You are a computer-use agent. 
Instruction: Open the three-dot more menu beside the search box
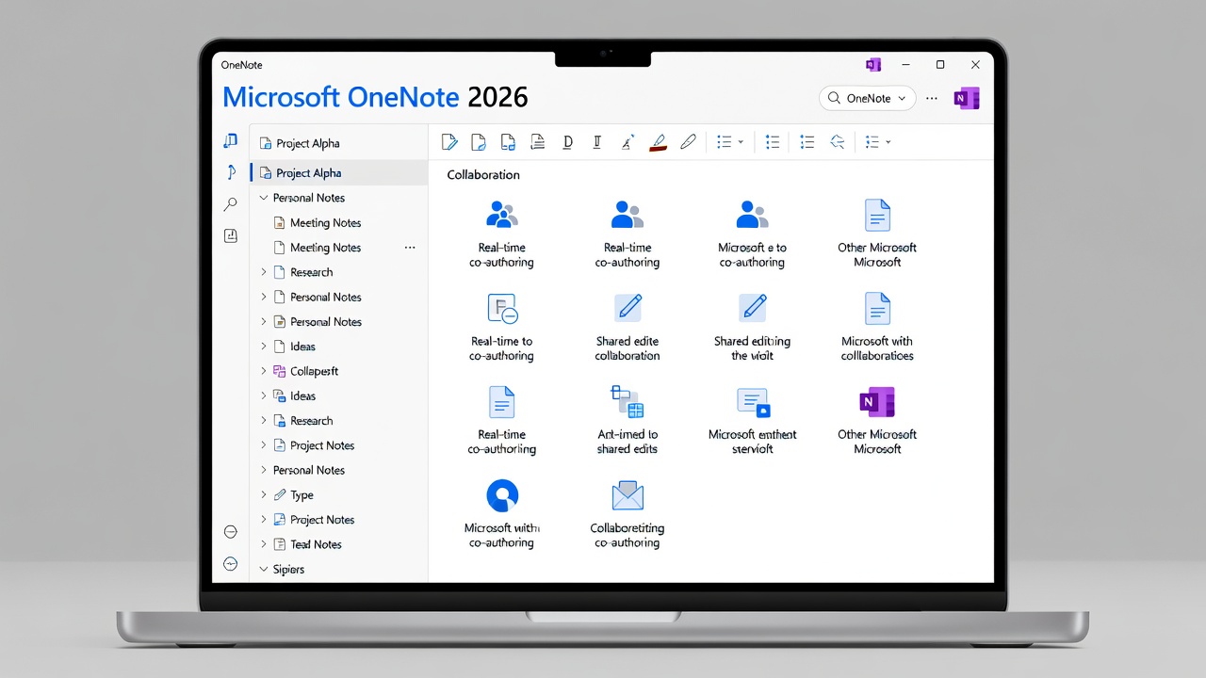pyautogui.click(x=932, y=98)
